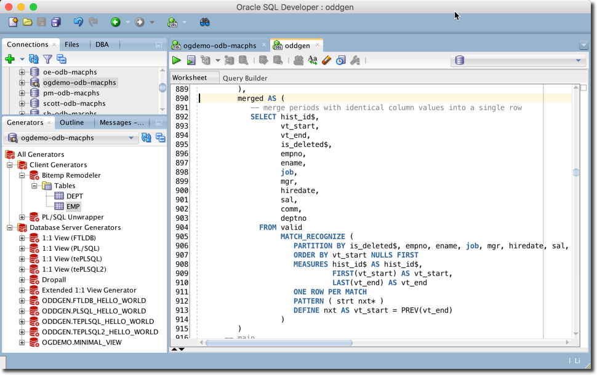The image size is (597, 375).
Task: Click the SQL Tuning Advisor icon
Action: pos(243,60)
